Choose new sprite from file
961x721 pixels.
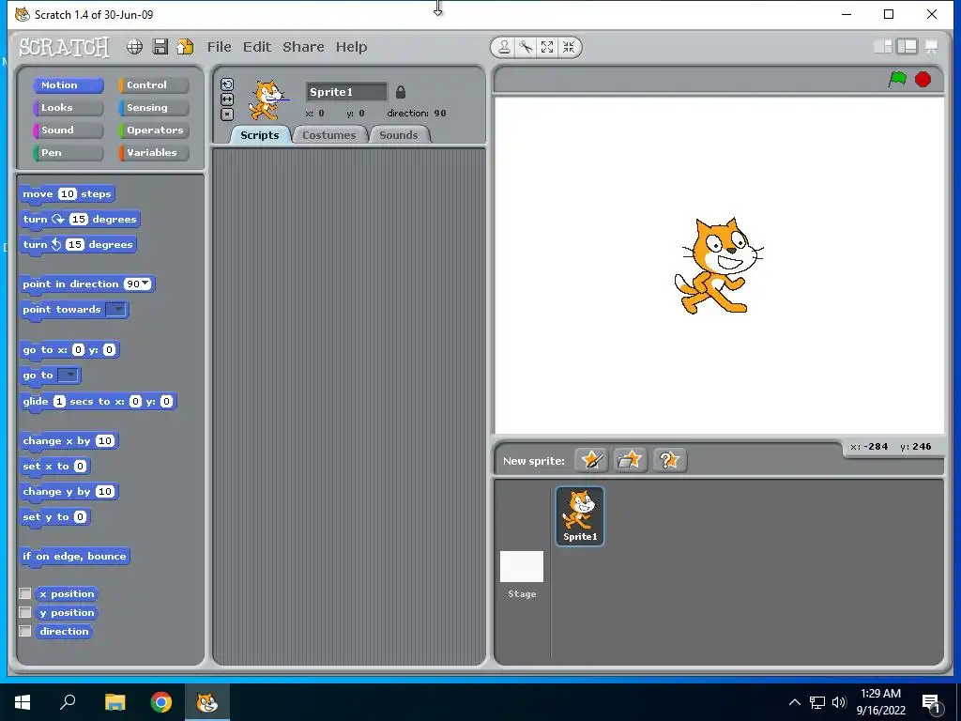630,460
